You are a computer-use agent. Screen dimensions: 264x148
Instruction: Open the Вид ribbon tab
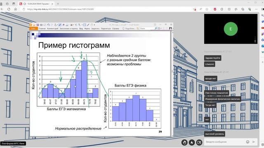pos(81,28)
